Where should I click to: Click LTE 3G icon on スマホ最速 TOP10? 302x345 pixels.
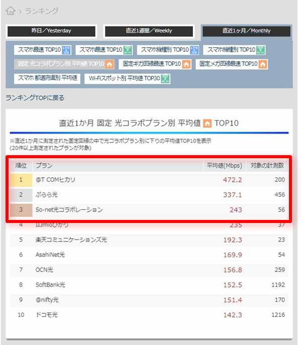pyautogui.click(x=66, y=50)
